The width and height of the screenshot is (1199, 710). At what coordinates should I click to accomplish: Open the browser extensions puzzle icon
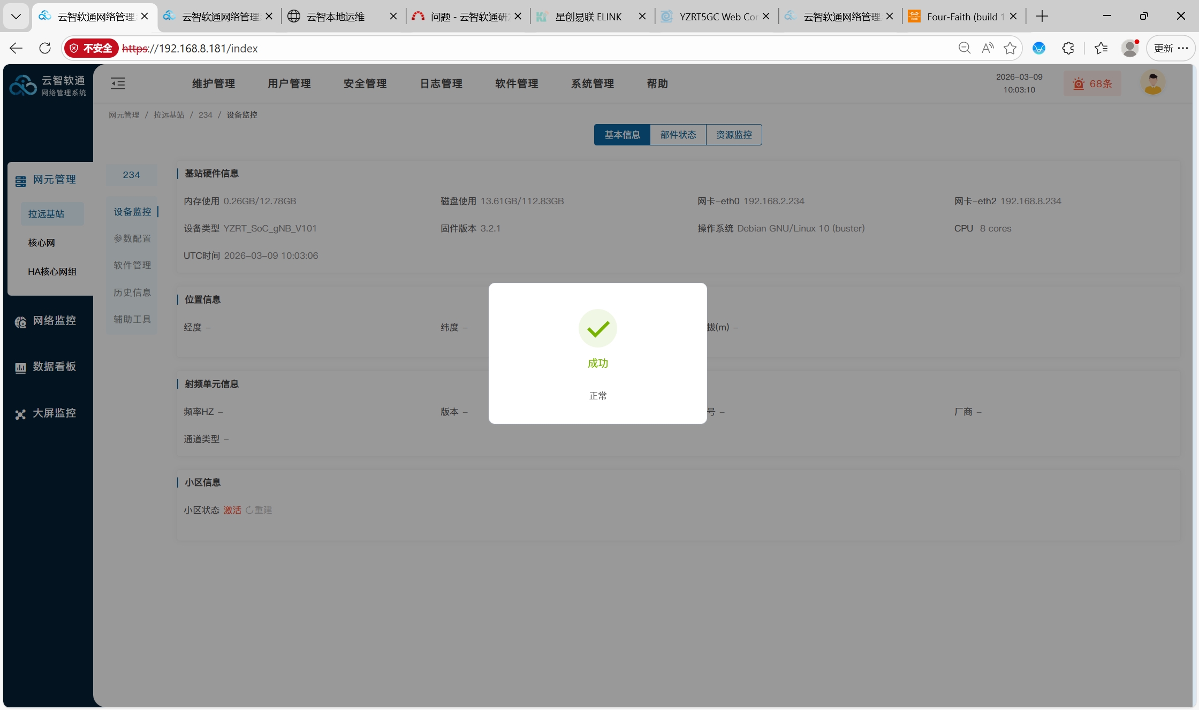[1068, 49]
